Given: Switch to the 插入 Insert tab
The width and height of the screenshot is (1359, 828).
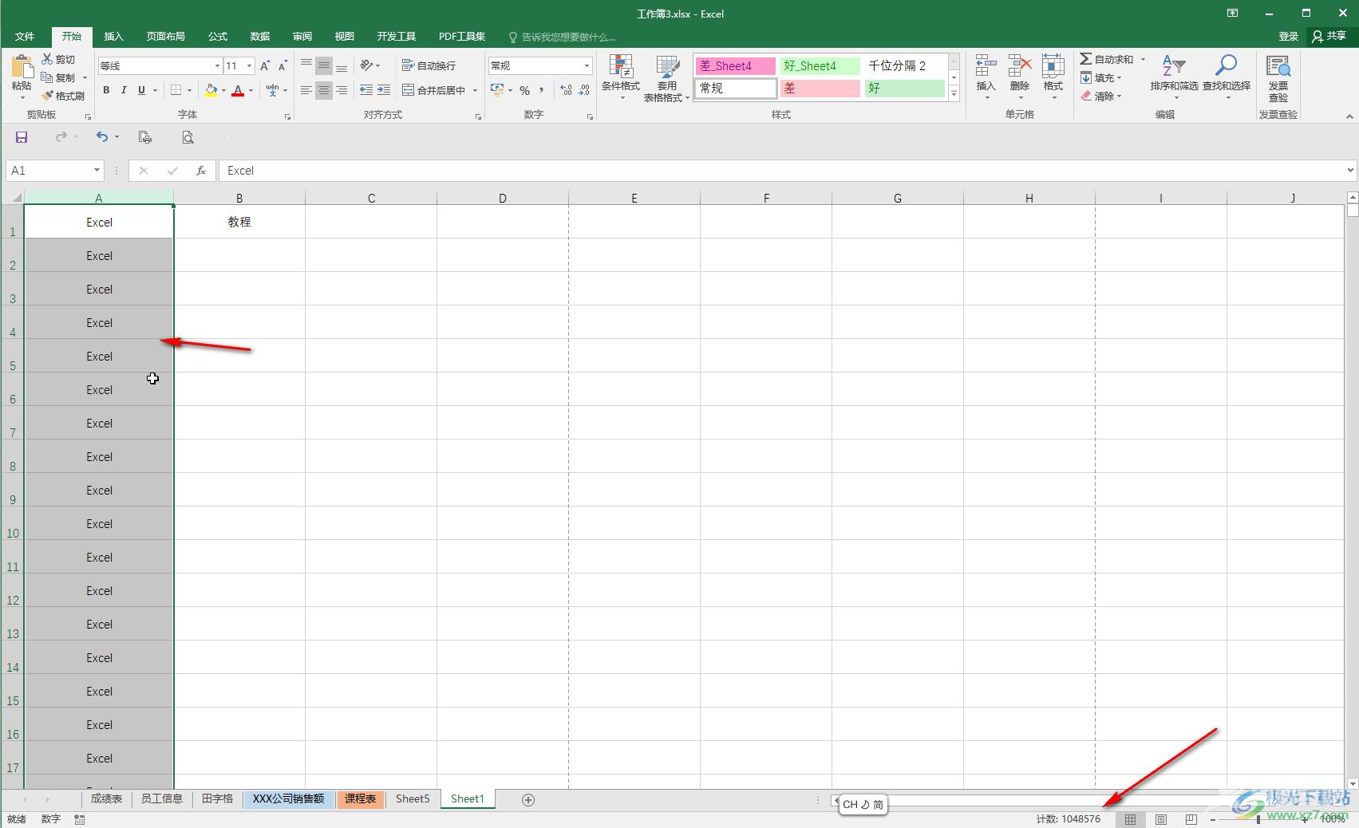Looking at the screenshot, I should tap(114, 37).
